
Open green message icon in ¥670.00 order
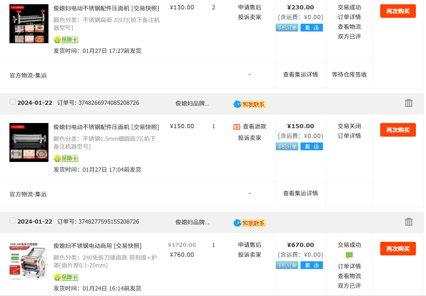[x=349, y=255]
